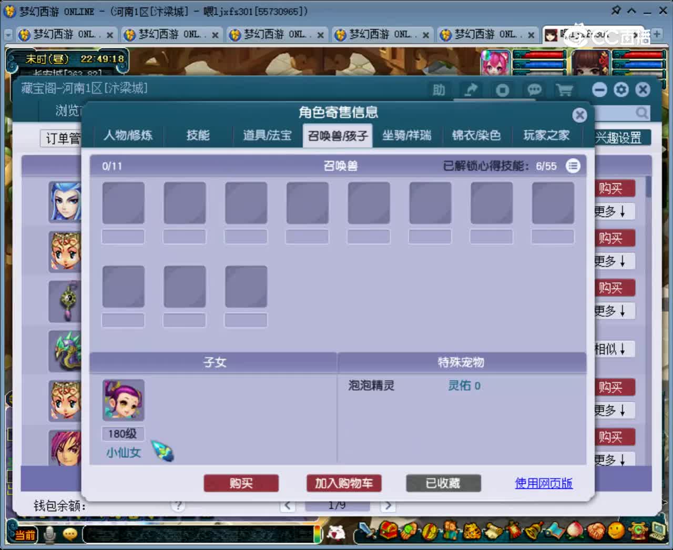This screenshot has height=550, width=673.
Task: Switch to the 道具/法宝 tab
Action: 267,136
